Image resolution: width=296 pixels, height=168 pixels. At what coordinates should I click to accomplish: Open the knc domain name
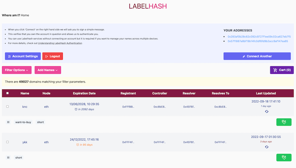tap(25, 107)
